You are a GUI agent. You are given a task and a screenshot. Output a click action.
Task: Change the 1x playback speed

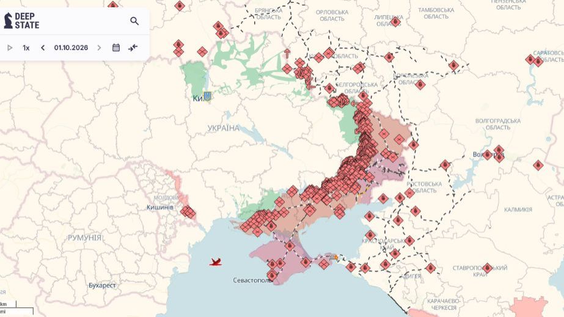point(26,48)
